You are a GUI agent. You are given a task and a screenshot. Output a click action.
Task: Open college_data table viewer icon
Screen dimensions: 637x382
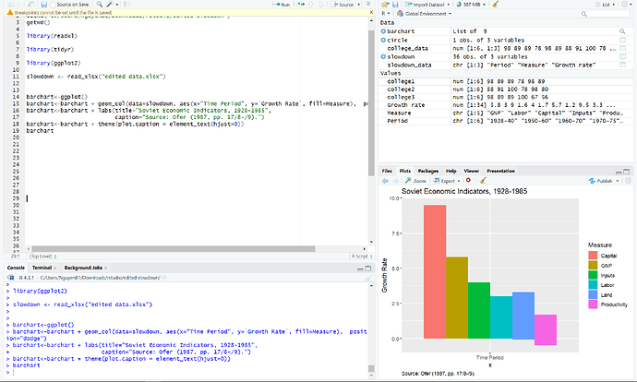(x=622, y=48)
